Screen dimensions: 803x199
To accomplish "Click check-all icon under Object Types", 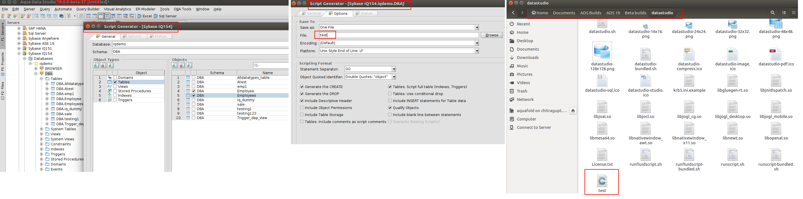I will 96,65.
